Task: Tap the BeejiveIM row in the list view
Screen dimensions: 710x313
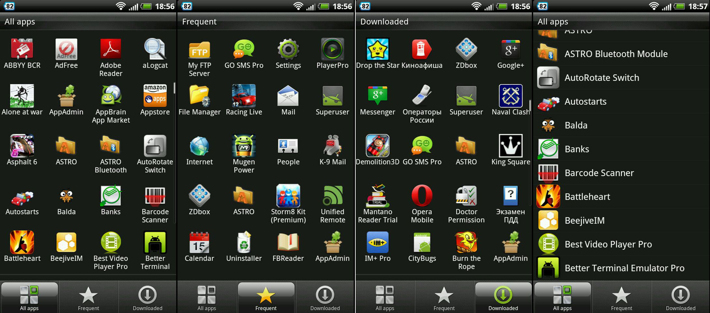Action: (621, 220)
